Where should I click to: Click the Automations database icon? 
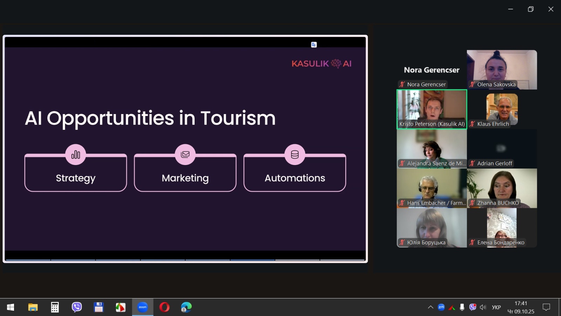295,154
